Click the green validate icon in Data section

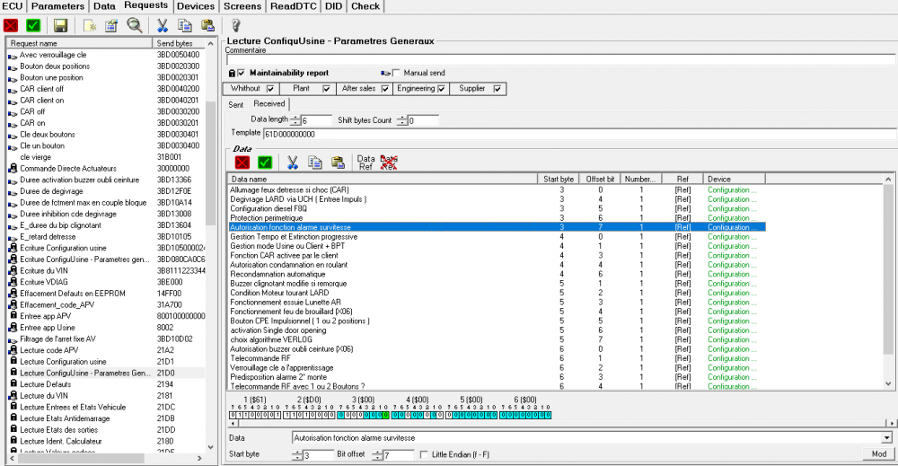[265, 163]
